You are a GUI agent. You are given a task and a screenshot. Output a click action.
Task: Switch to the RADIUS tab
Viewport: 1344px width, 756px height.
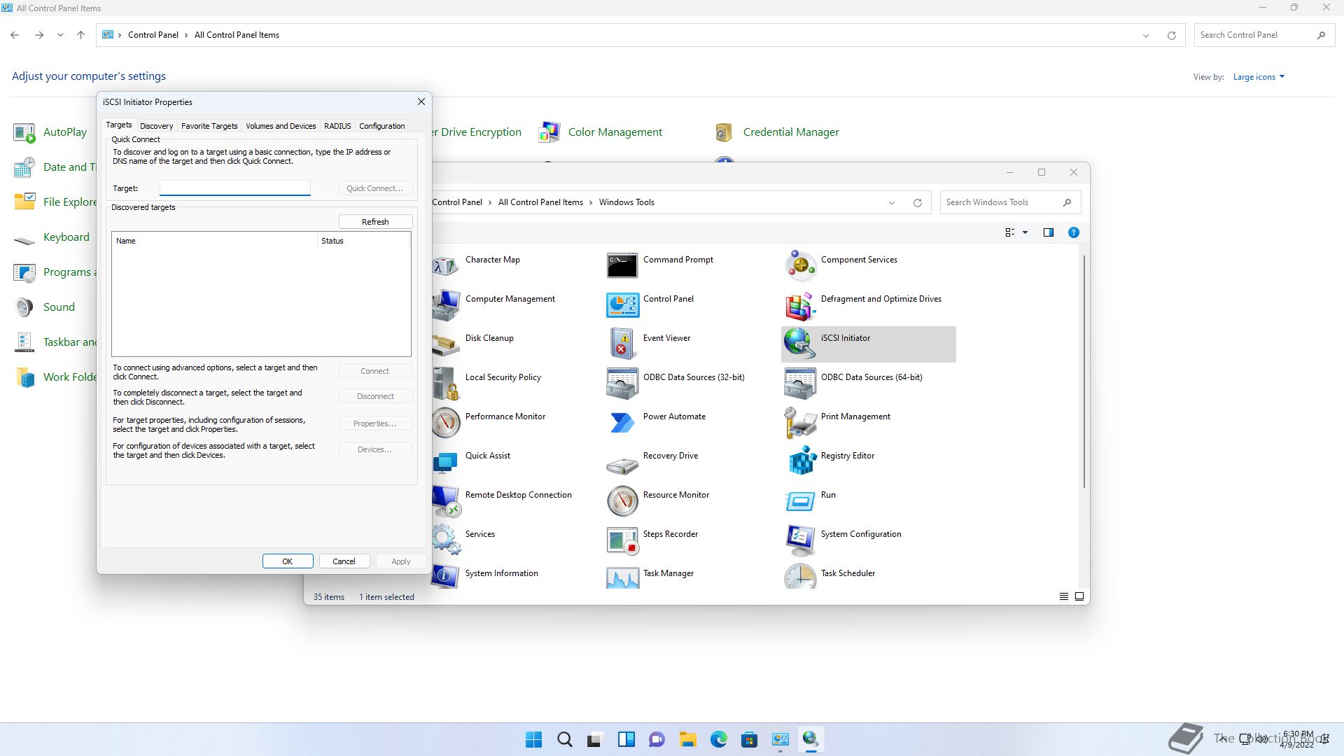[337, 126]
